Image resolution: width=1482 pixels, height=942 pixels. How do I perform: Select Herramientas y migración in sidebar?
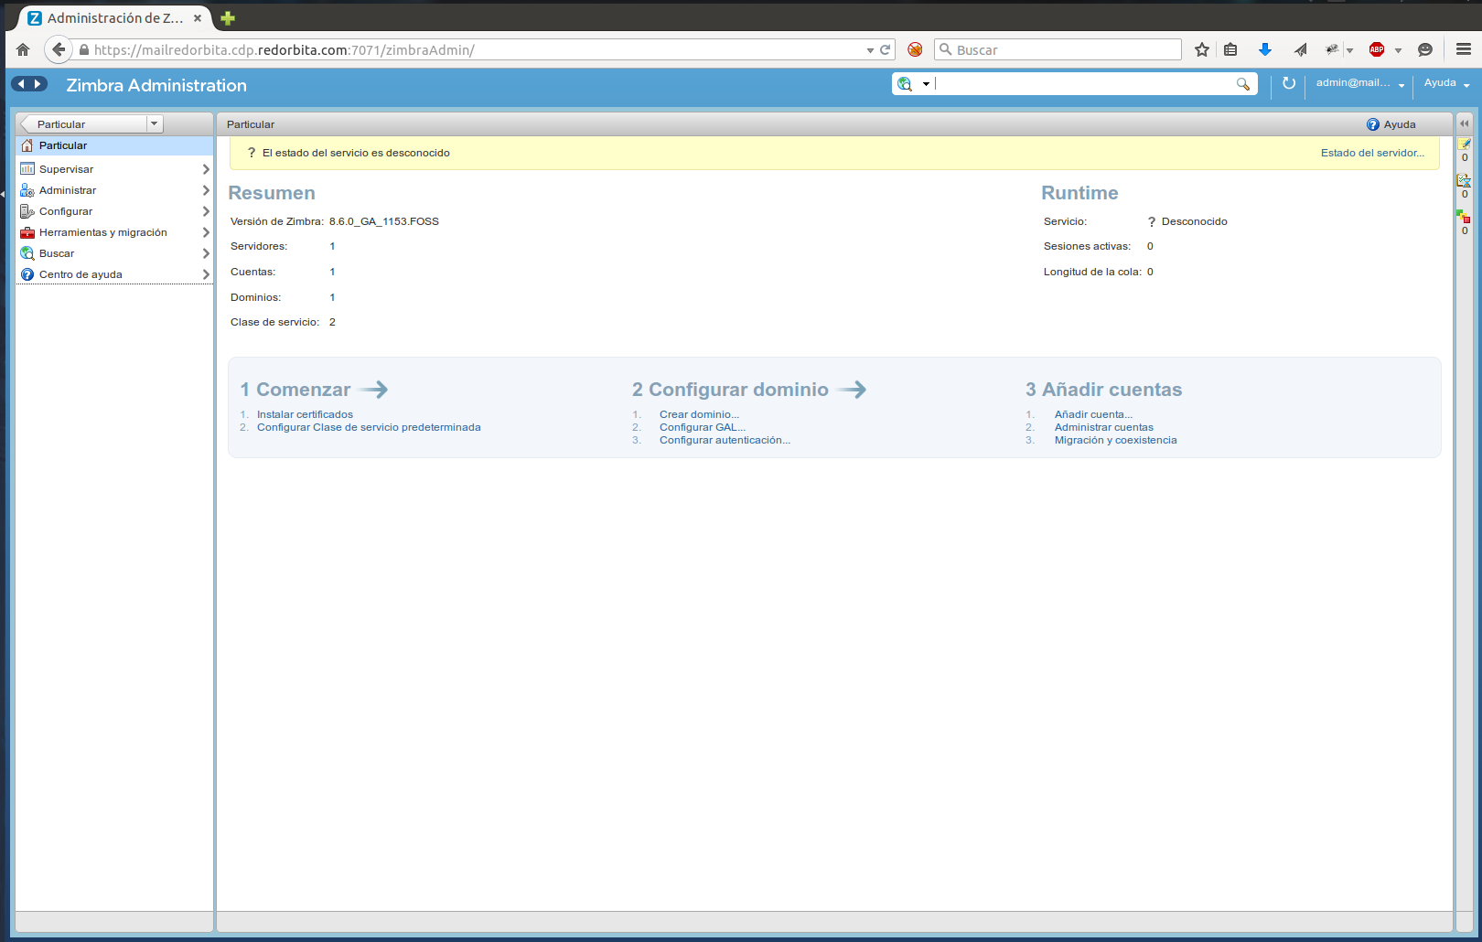click(x=102, y=232)
